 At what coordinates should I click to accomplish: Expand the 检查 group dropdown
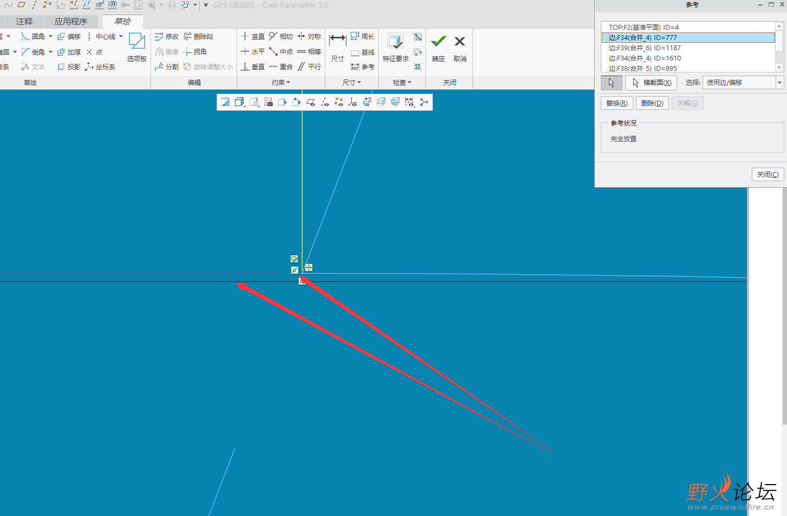(x=402, y=82)
